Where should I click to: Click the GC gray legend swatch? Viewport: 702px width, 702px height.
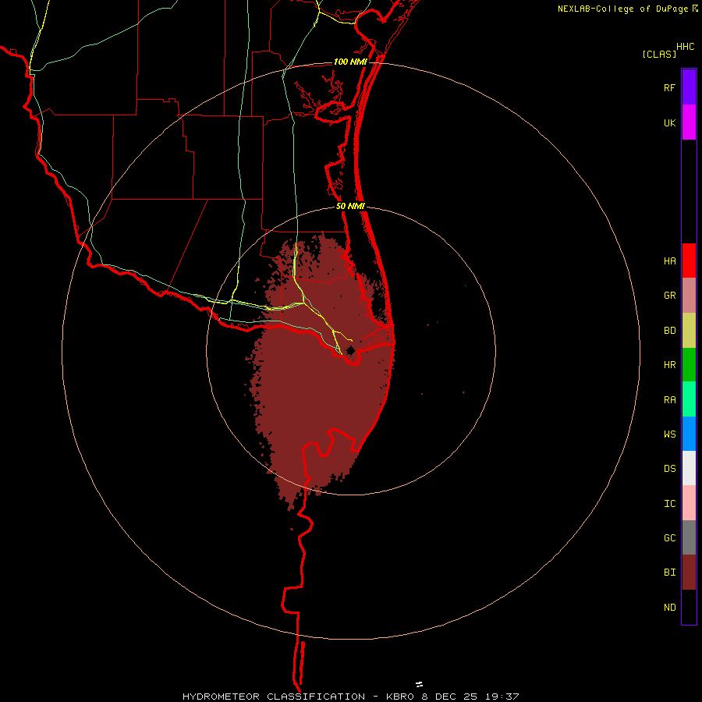tap(689, 537)
